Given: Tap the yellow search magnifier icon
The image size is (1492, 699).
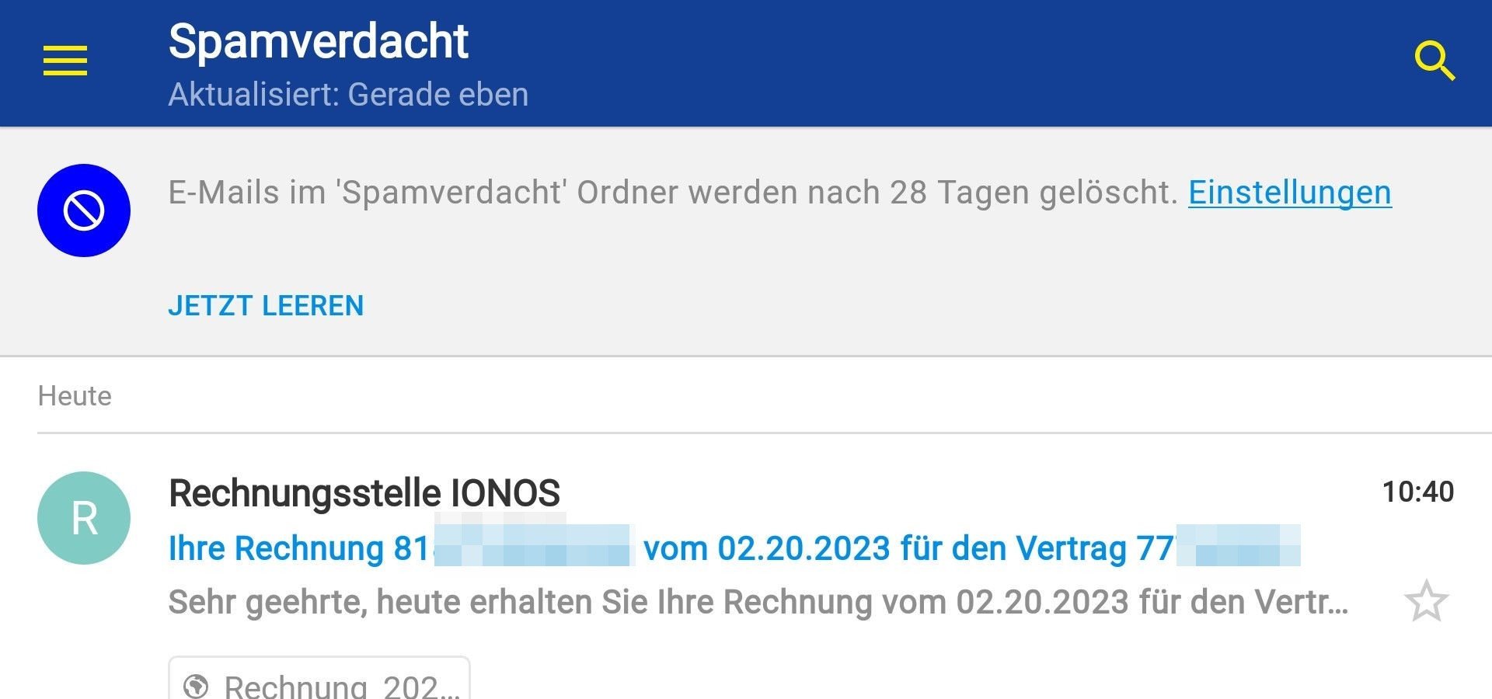Looking at the screenshot, I should (x=1434, y=61).
